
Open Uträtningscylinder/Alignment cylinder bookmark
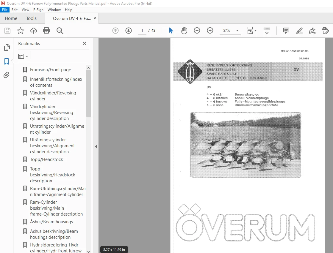(57, 129)
